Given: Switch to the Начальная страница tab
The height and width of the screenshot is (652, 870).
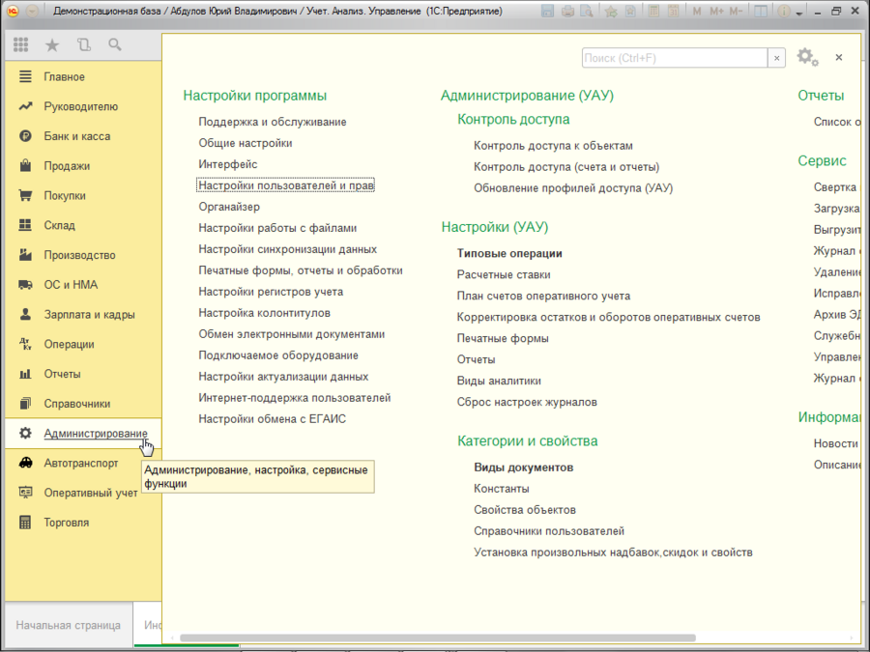Looking at the screenshot, I should (68, 625).
